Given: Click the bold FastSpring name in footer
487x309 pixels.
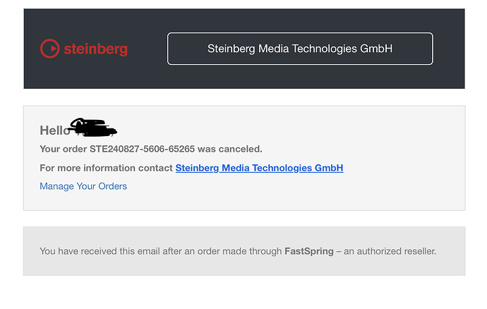Looking at the screenshot, I should point(308,250).
